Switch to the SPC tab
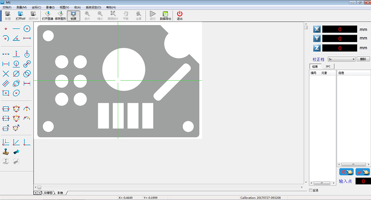 tap(328, 66)
